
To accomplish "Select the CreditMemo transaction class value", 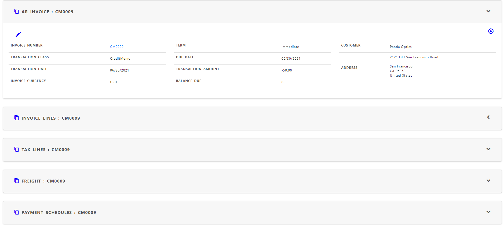I will click(120, 59).
